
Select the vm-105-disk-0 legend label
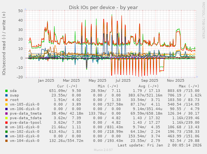pyautogui.click(x=25, y=104)
